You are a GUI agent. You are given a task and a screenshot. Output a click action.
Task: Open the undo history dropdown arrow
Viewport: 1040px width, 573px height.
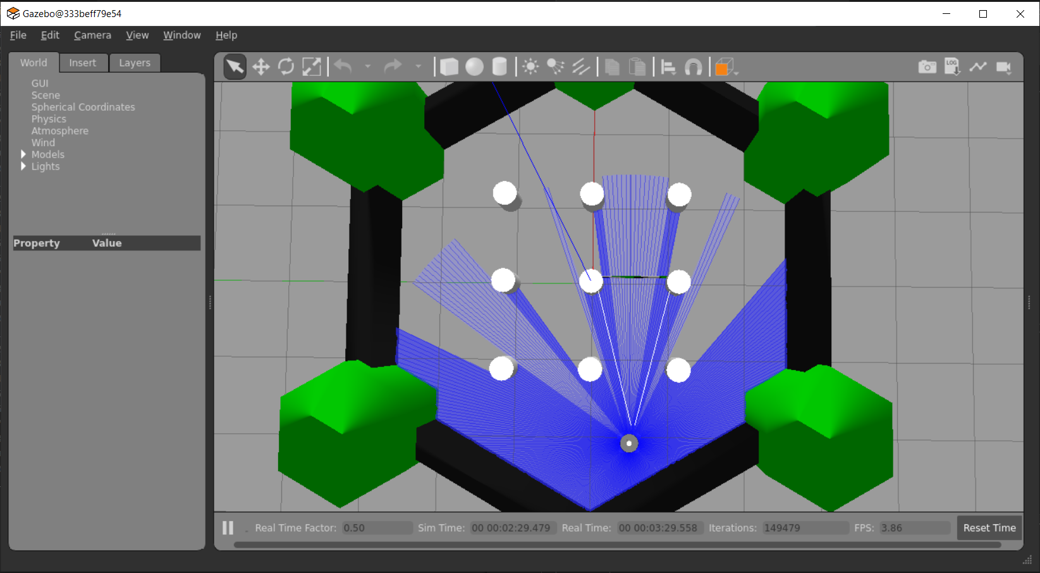click(x=367, y=66)
